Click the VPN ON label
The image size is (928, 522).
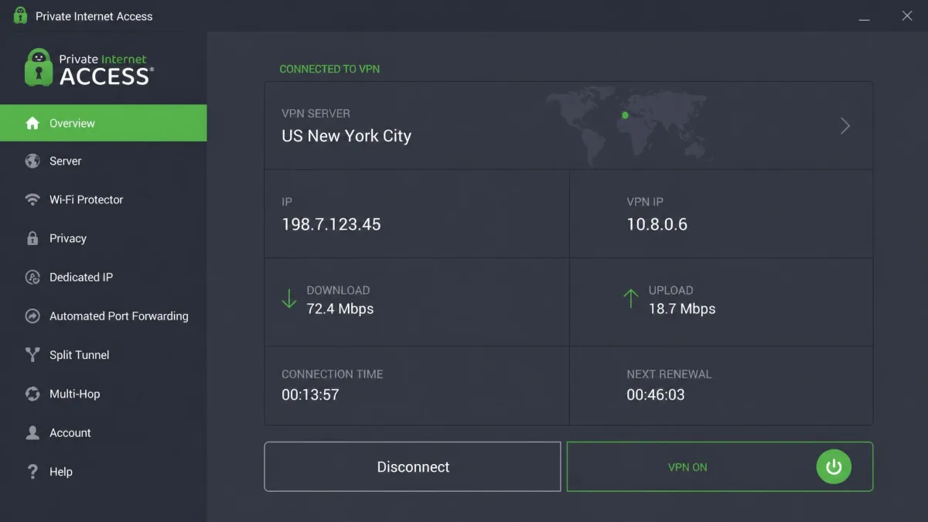click(687, 467)
